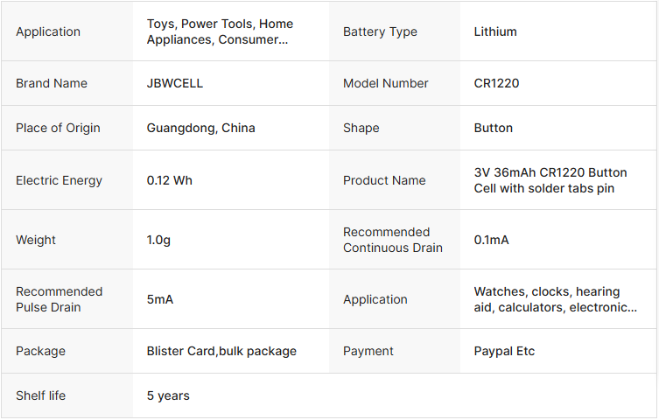
Task: Click the 'Recommended Continuous Drain' label
Action: tap(392, 240)
